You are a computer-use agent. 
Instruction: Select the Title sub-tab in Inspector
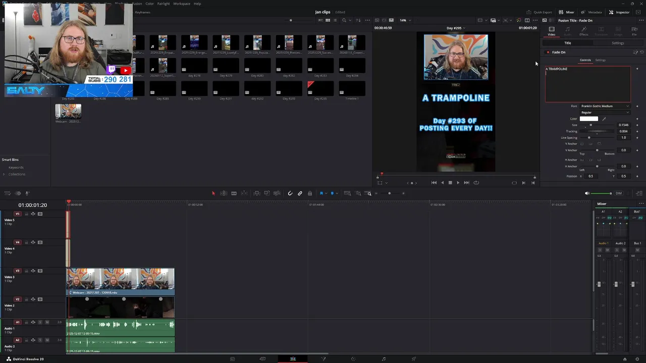(x=568, y=43)
